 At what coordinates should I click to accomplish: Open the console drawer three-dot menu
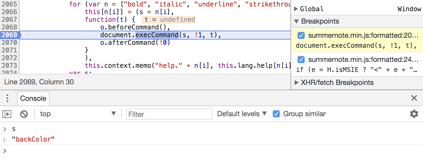click(x=8, y=98)
